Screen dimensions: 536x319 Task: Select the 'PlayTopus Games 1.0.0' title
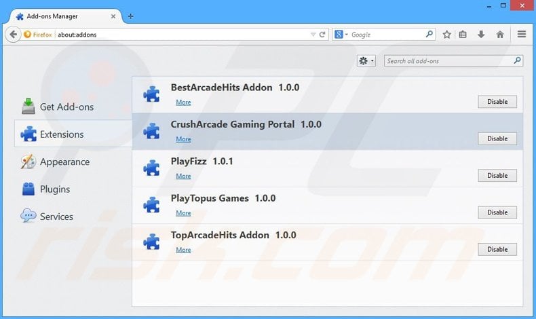223,198
